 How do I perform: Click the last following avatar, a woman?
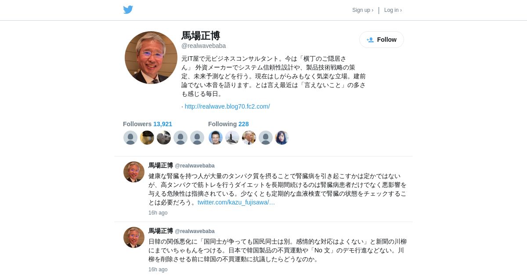coord(282,138)
